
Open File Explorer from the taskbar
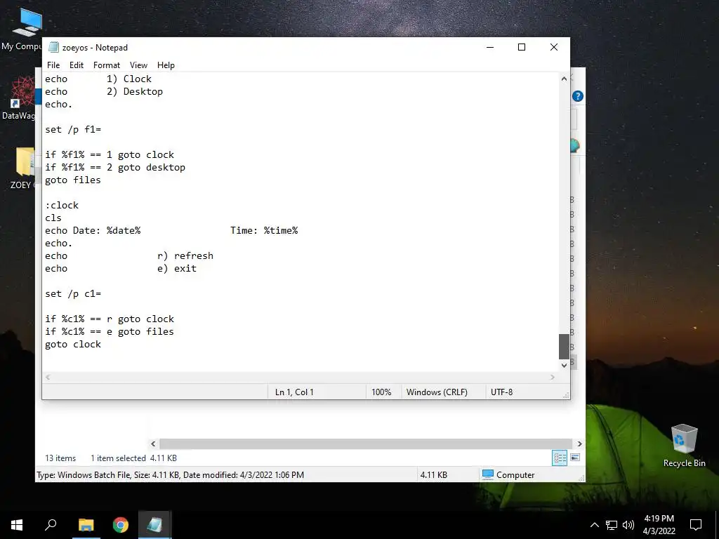point(86,525)
